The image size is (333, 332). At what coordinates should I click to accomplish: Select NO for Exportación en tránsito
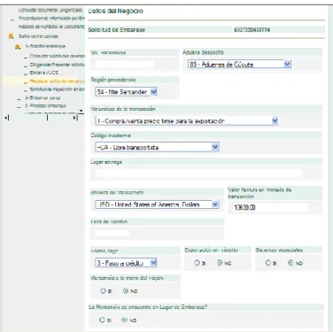click(220, 263)
